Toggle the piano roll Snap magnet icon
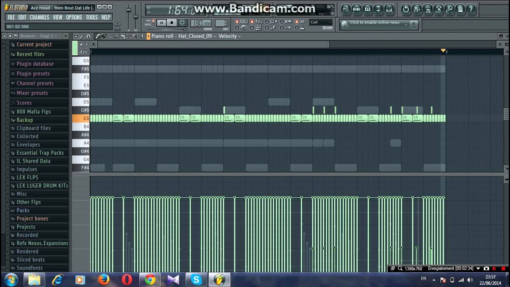Viewport: 510px width, 287px height. tap(88, 36)
